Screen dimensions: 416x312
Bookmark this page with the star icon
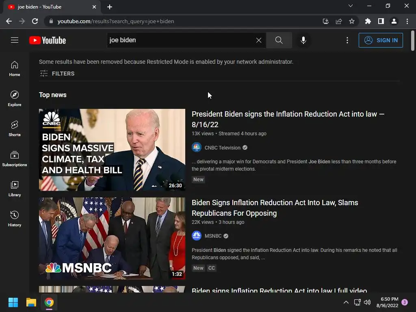click(352, 21)
